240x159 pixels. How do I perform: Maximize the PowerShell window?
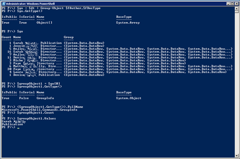click(232, 3)
